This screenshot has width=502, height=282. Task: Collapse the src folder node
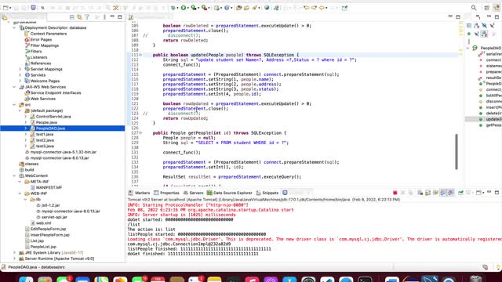click(x=14, y=105)
